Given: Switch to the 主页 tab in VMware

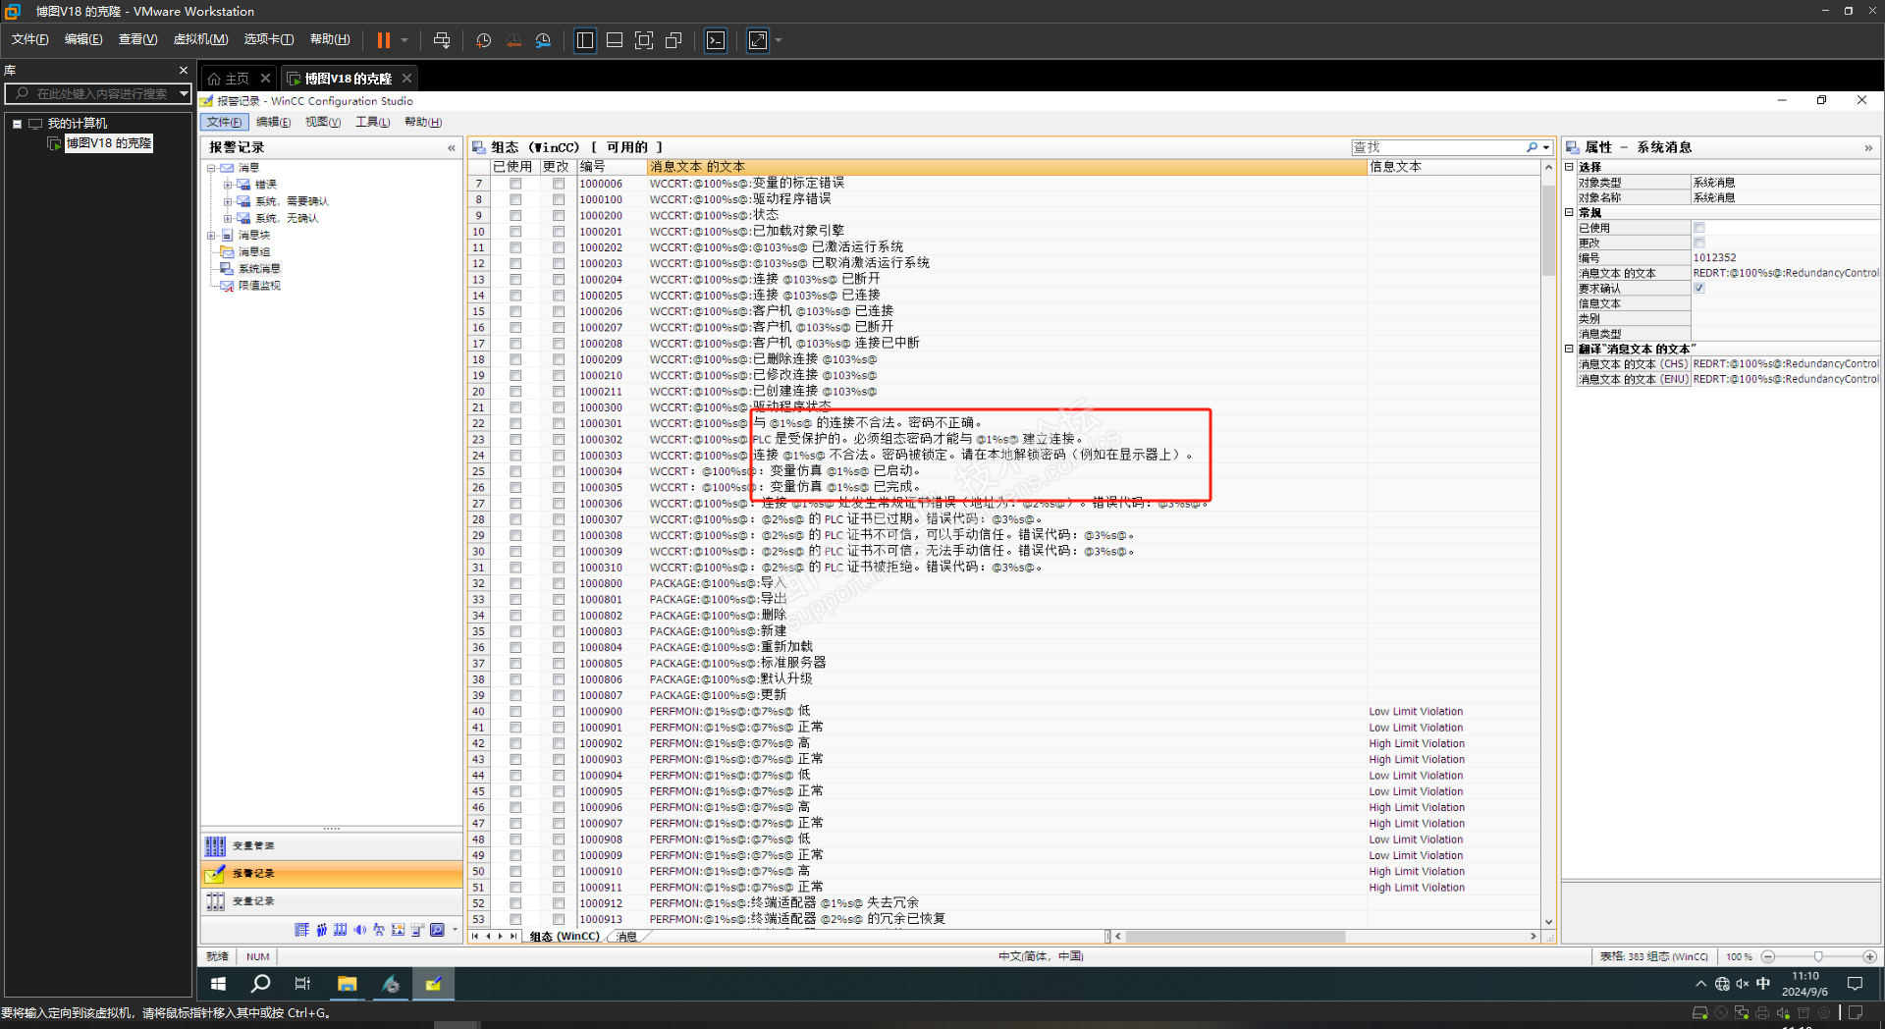Looking at the screenshot, I should coord(237,79).
